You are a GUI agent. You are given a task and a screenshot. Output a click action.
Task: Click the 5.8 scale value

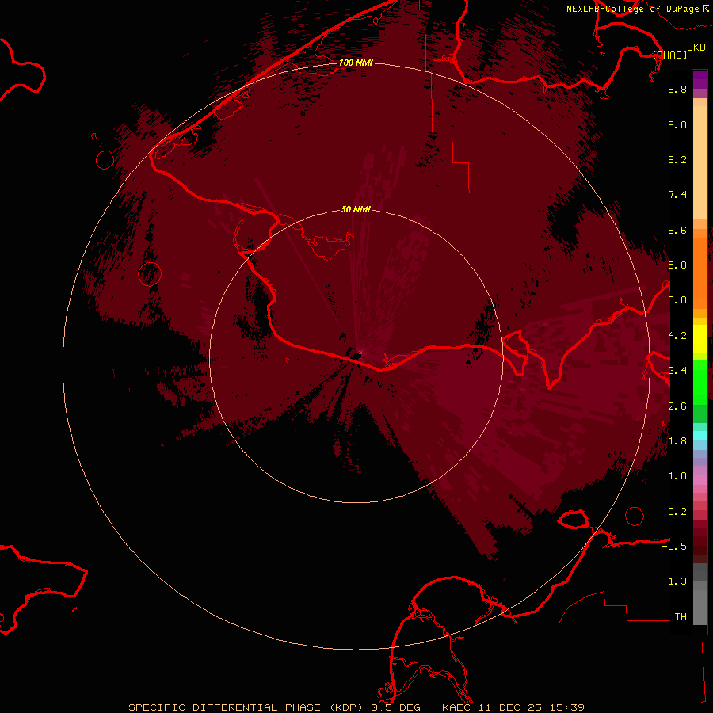(677, 265)
